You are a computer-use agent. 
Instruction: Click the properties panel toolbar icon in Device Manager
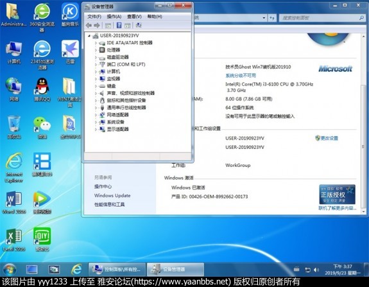[127, 26]
